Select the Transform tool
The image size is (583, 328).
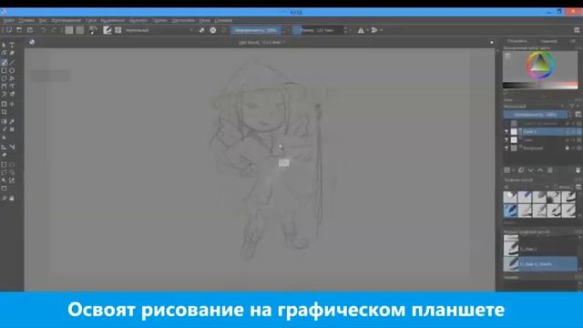coord(4,104)
